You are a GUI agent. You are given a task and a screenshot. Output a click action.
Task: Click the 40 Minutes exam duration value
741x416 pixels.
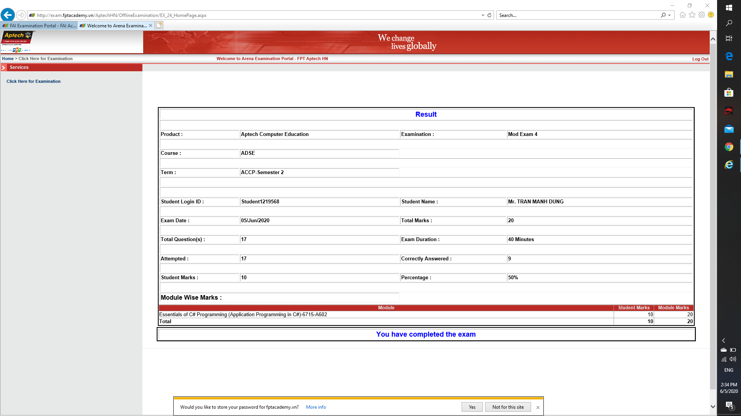tap(521, 240)
